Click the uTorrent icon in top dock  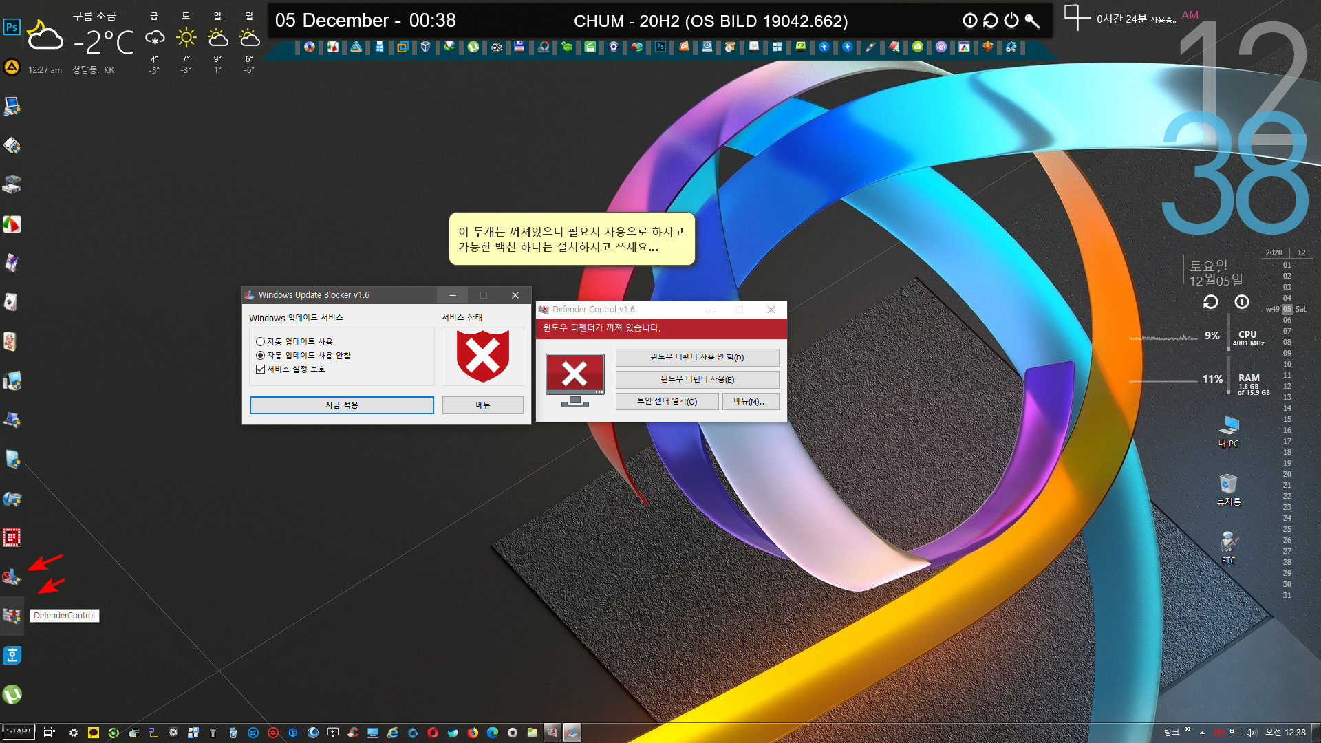pos(473,47)
